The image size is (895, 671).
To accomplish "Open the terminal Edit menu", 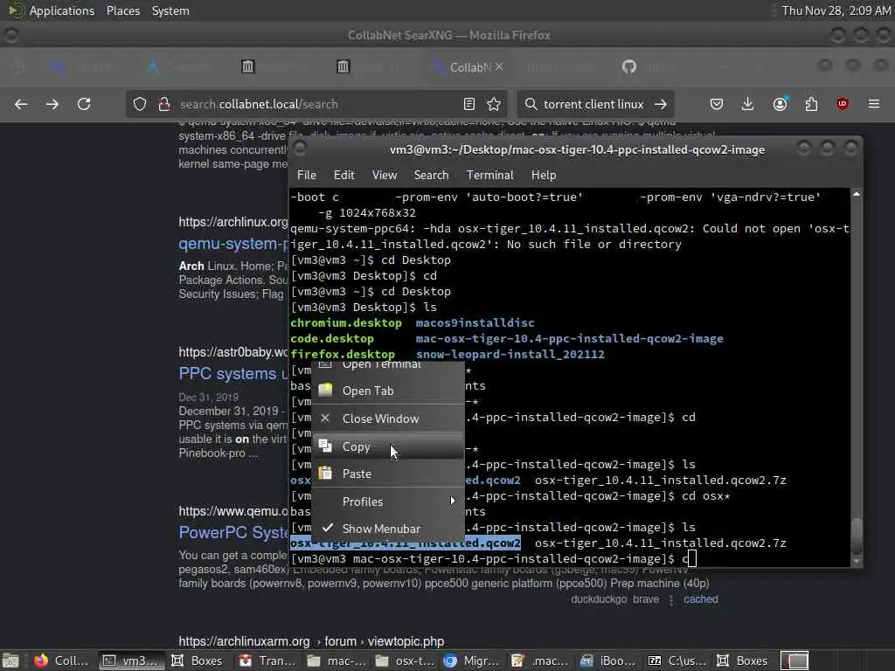I will [x=344, y=175].
